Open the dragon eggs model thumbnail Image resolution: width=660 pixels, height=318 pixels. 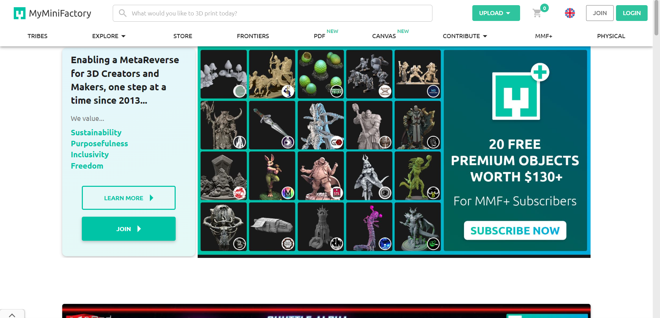coord(321,74)
